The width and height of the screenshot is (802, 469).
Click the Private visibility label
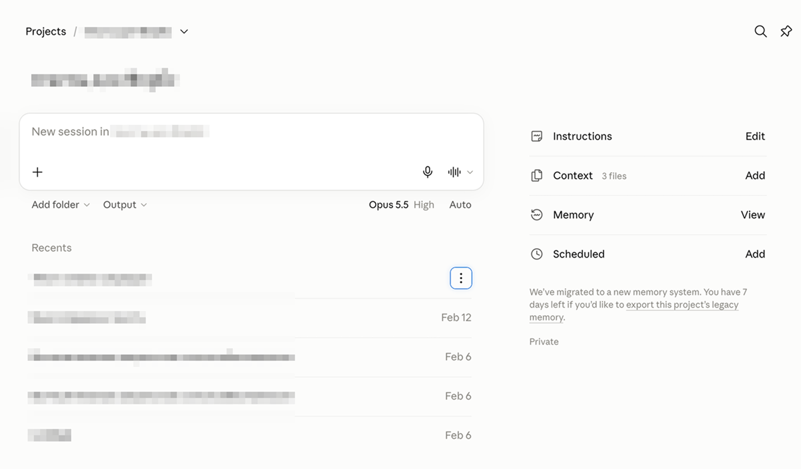[x=544, y=341]
